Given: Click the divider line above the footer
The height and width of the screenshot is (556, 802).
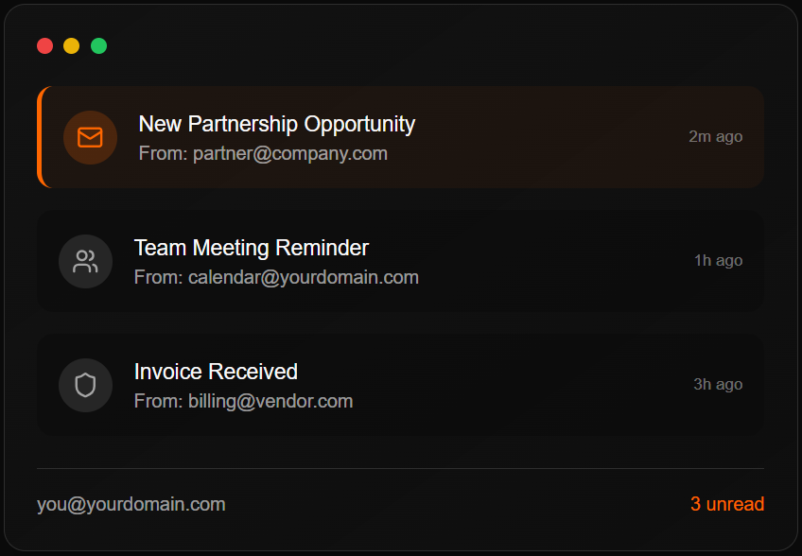Looking at the screenshot, I should [400, 468].
